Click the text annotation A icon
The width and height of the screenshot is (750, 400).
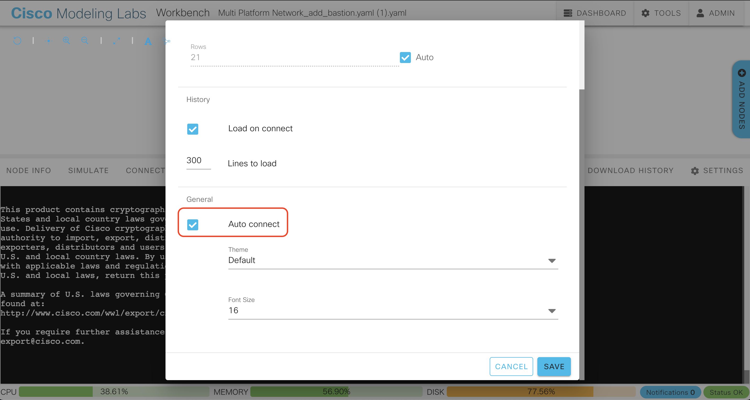(x=148, y=41)
